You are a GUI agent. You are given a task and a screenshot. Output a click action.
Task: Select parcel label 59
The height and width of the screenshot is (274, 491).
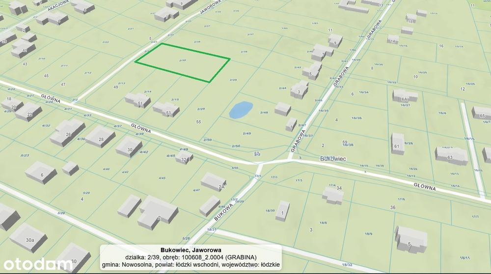click(345, 142)
